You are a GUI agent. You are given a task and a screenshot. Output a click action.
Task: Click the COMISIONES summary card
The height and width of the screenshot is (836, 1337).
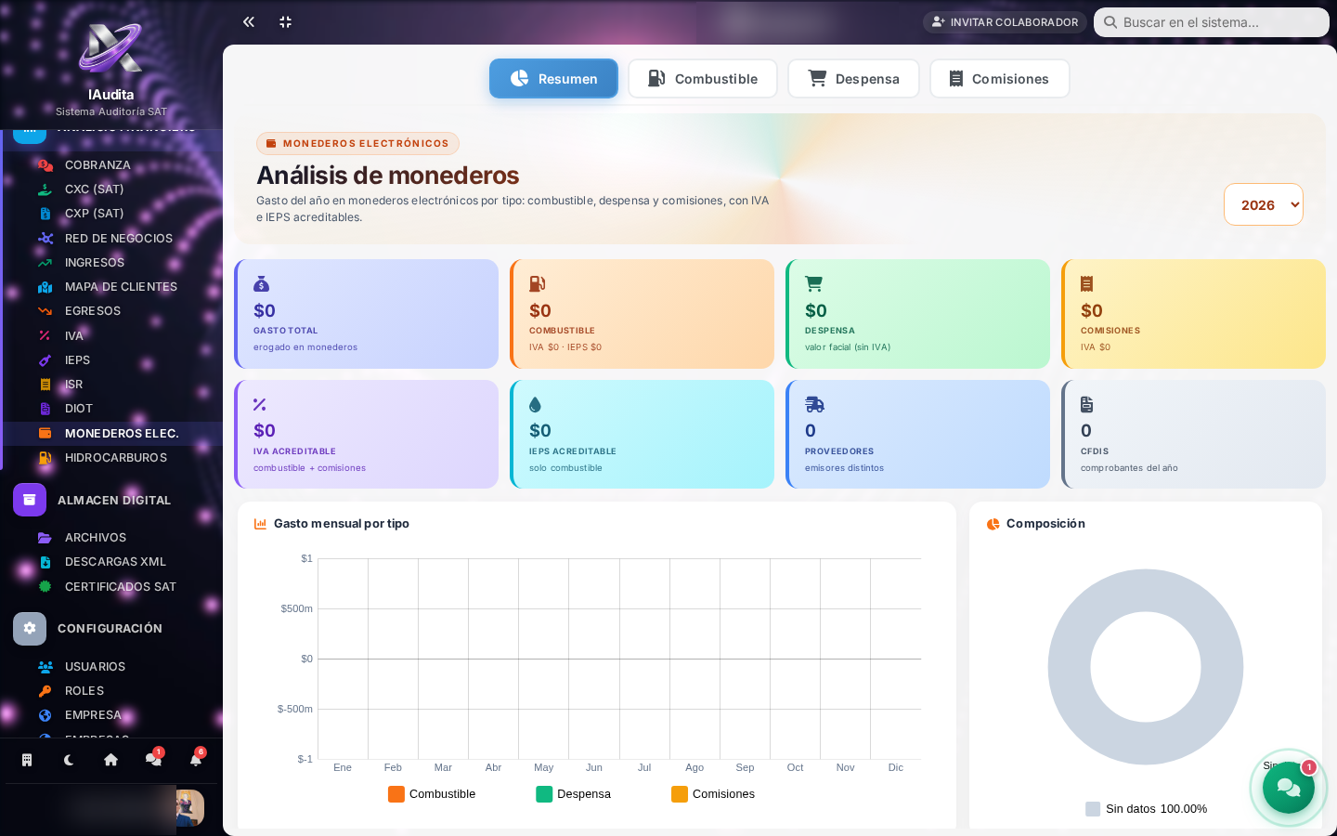click(1194, 314)
